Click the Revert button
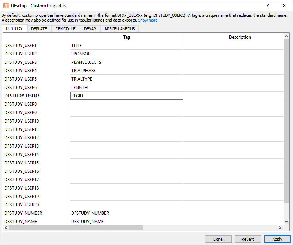This screenshot has height=245, width=293. tap(248, 239)
